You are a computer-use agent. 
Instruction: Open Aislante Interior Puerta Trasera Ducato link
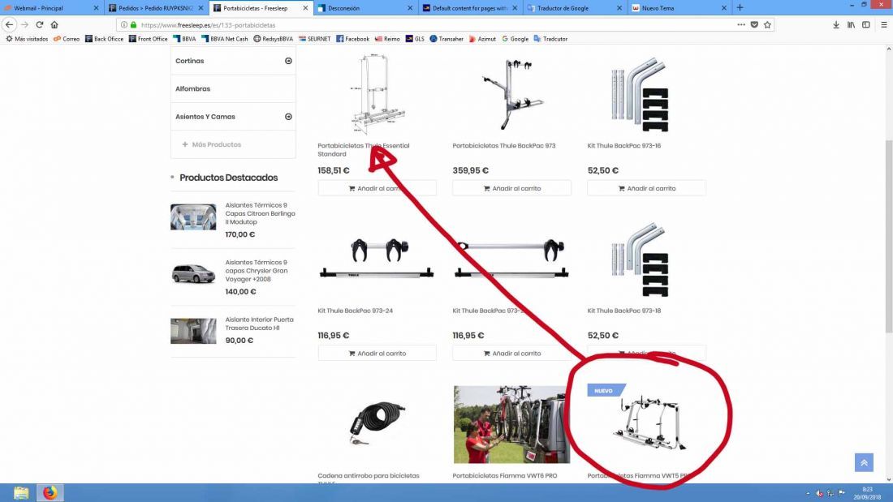(259, 324)
